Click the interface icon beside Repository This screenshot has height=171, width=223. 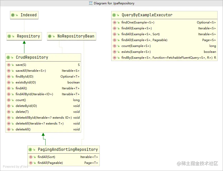(x=9, y=36)
